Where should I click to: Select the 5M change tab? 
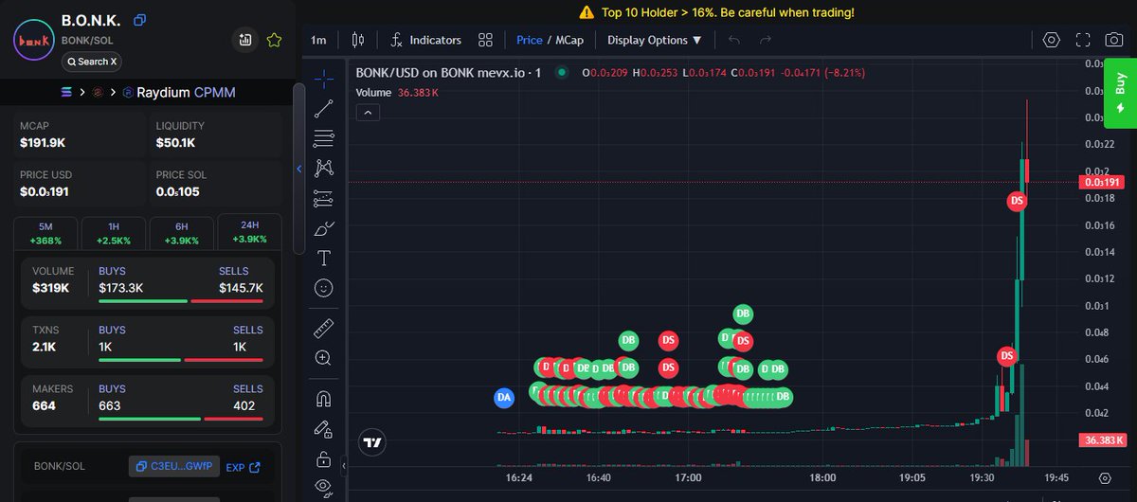45,233
